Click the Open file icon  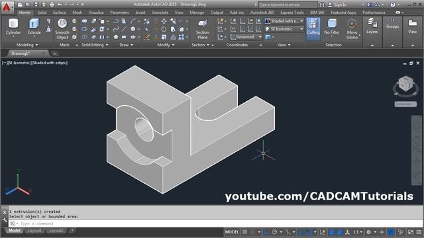click(x=28, y=5)
